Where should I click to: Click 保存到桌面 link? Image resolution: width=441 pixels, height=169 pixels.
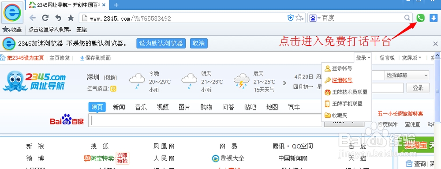pyautogui.click(x=95, y=58)
